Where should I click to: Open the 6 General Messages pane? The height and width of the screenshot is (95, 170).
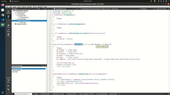click(101, 94)
